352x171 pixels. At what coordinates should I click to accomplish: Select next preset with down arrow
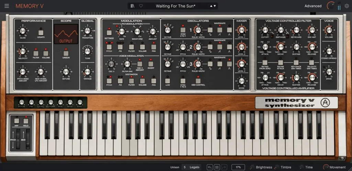[215, 6]
